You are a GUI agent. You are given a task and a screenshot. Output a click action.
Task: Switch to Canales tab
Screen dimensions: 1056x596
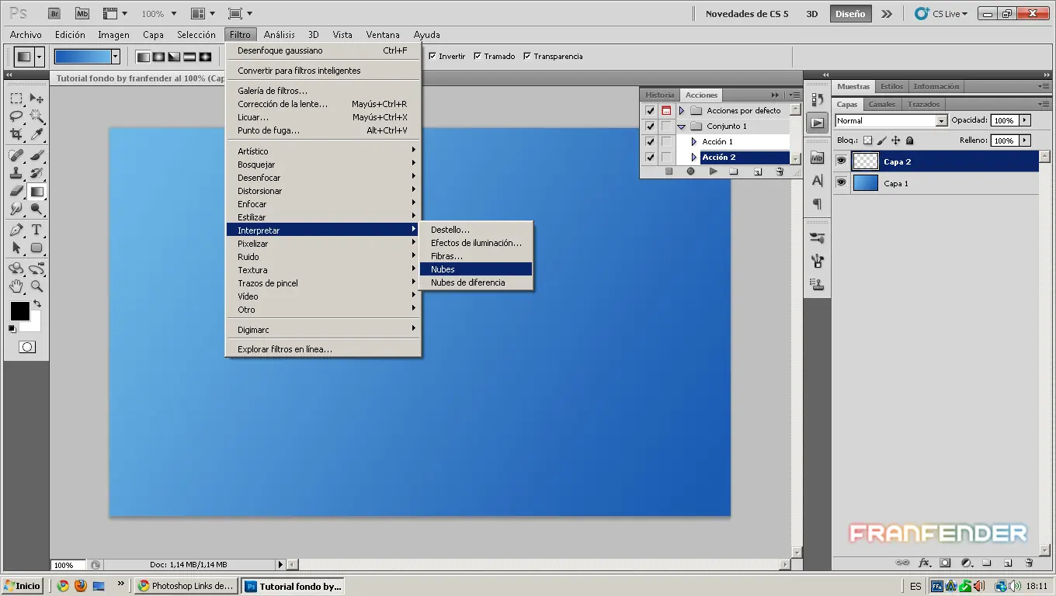881,104
